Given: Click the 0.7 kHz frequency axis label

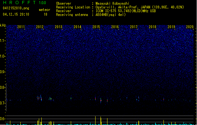Looking at the screenshot, I should [3, 103].
